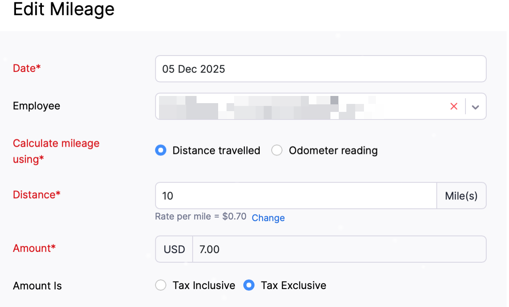Screen dimensions: 509x307
Task: Click the Employee field label
Action: click(36, 106)
